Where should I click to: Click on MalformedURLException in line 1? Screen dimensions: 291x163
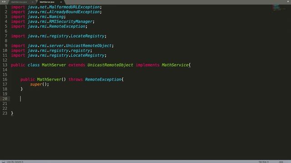[75, 7]
